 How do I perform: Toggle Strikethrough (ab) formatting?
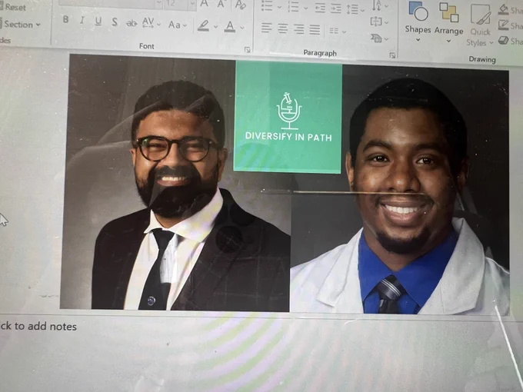[x=132, y=23]
